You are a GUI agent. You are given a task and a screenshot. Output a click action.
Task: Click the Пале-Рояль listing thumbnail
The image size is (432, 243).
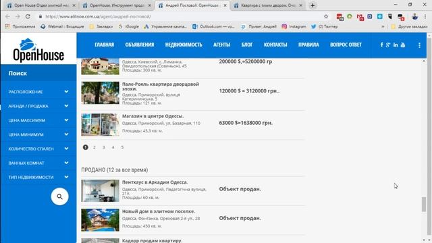coord(100,93)
